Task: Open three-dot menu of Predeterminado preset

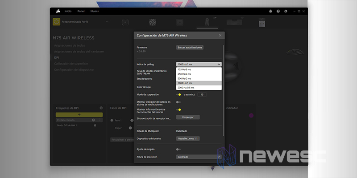Action: pyautogui.click(x=100, y=120)
